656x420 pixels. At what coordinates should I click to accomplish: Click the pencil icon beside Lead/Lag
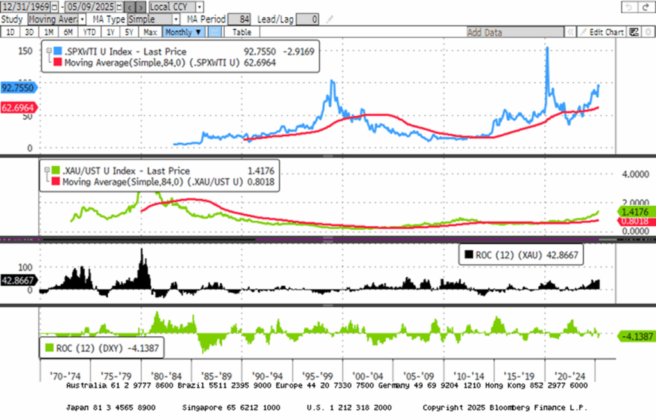[x=330, y=19]
